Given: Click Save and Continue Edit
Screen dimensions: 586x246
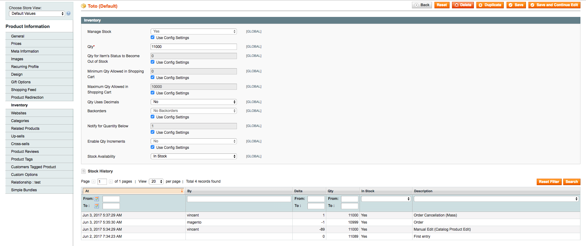Looking at the screenshot, I should pyautogui.click(x=554, y=5).
